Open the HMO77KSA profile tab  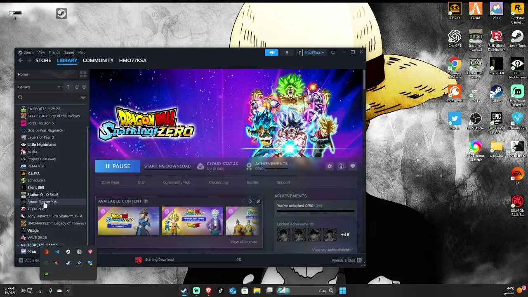point(133,60)
